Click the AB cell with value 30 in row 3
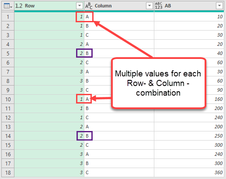 coord(189,35)
